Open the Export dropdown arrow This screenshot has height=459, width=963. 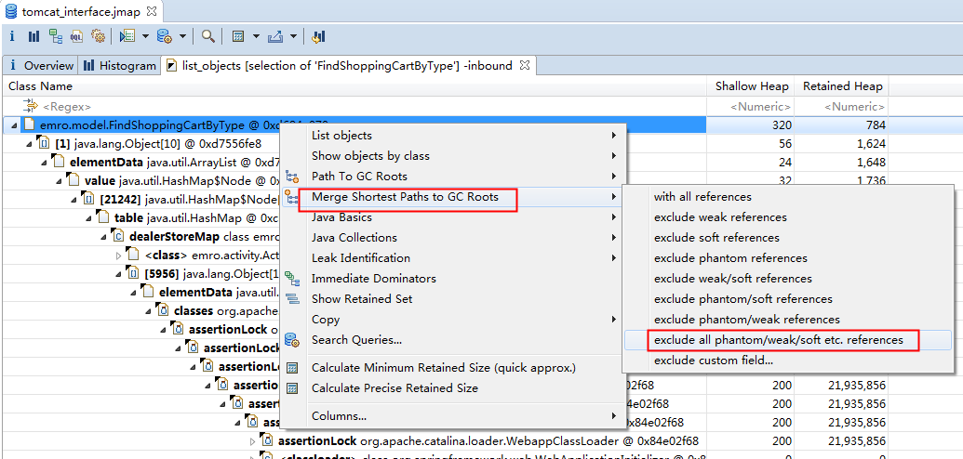click(293, 37)
